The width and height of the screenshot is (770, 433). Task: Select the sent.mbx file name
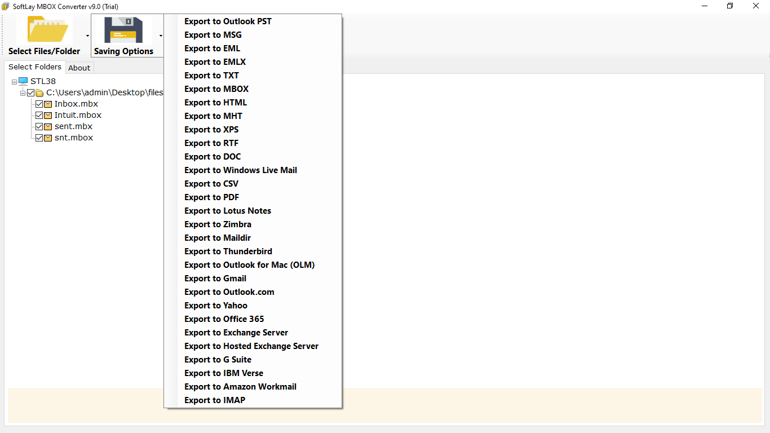73,126
